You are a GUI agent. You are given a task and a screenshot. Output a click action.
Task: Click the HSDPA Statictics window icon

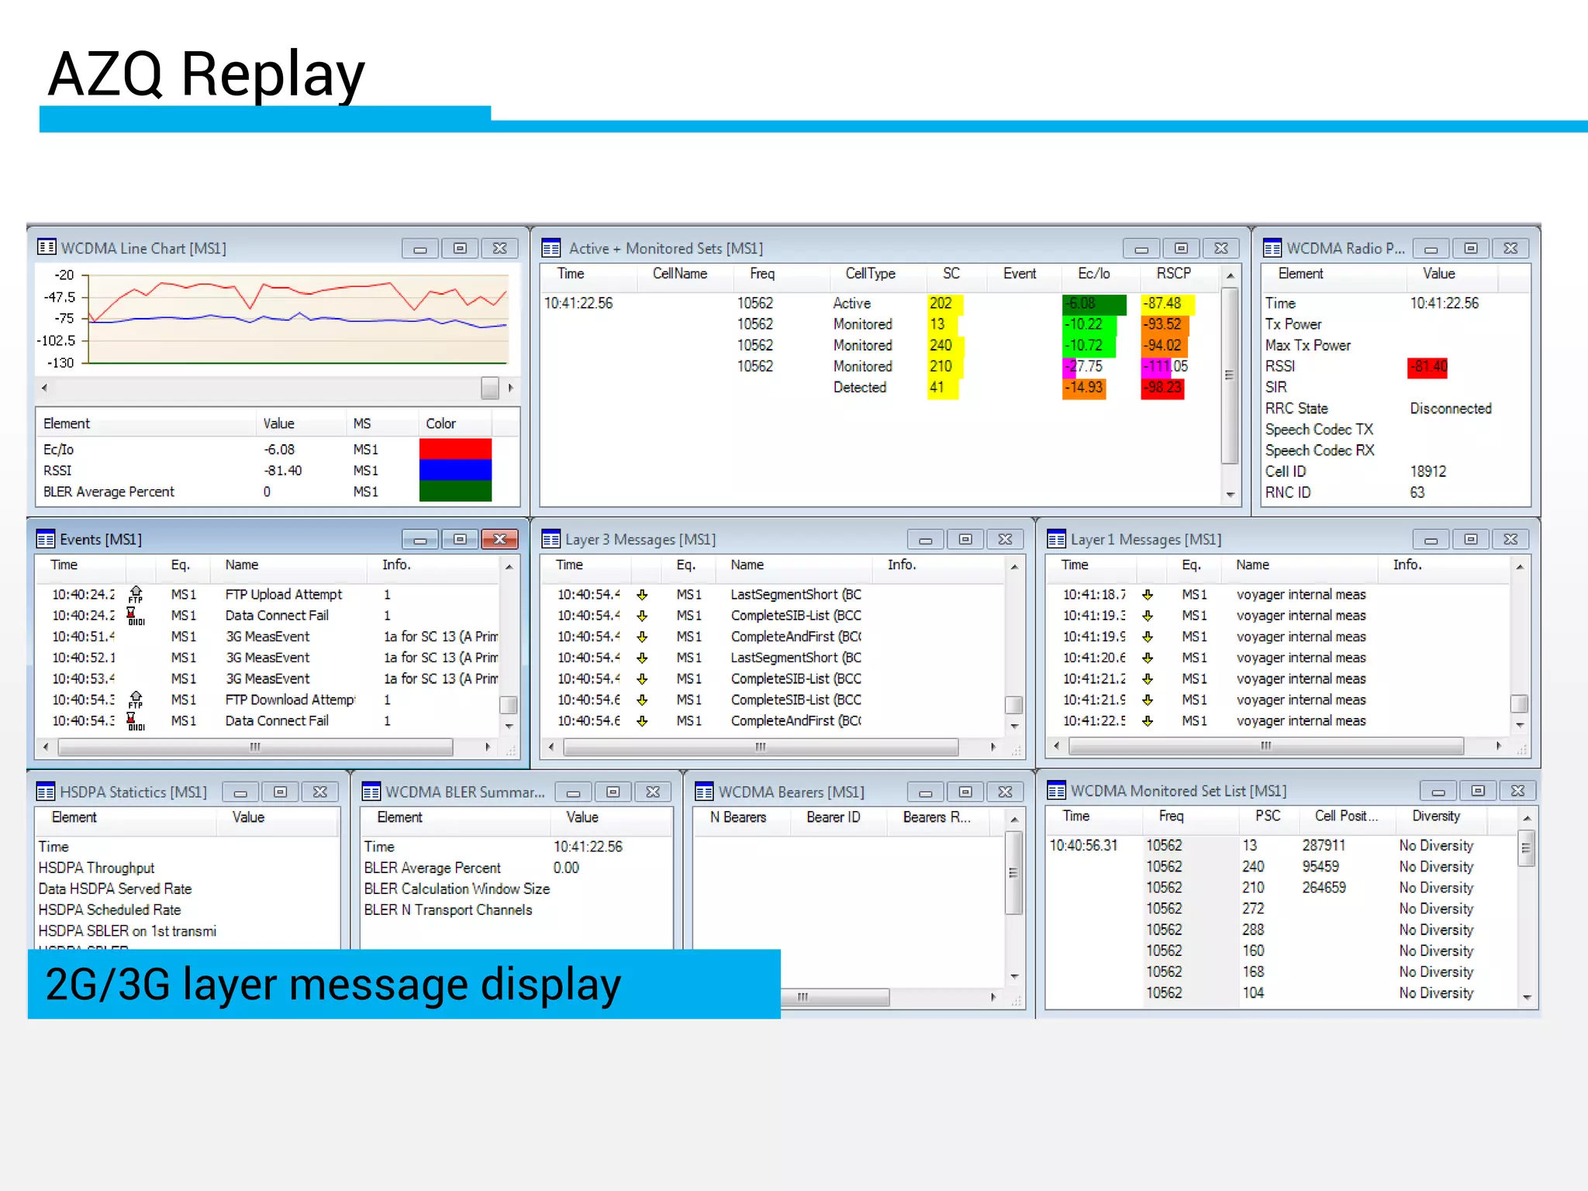point(46,792)
